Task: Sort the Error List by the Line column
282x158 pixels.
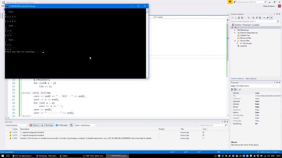Action: 204,129
